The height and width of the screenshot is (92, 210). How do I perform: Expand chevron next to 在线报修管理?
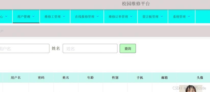(x=98, y=17)
